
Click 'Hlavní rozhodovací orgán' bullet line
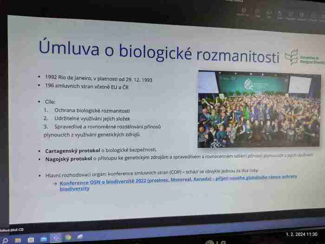[x=152, y=173]
